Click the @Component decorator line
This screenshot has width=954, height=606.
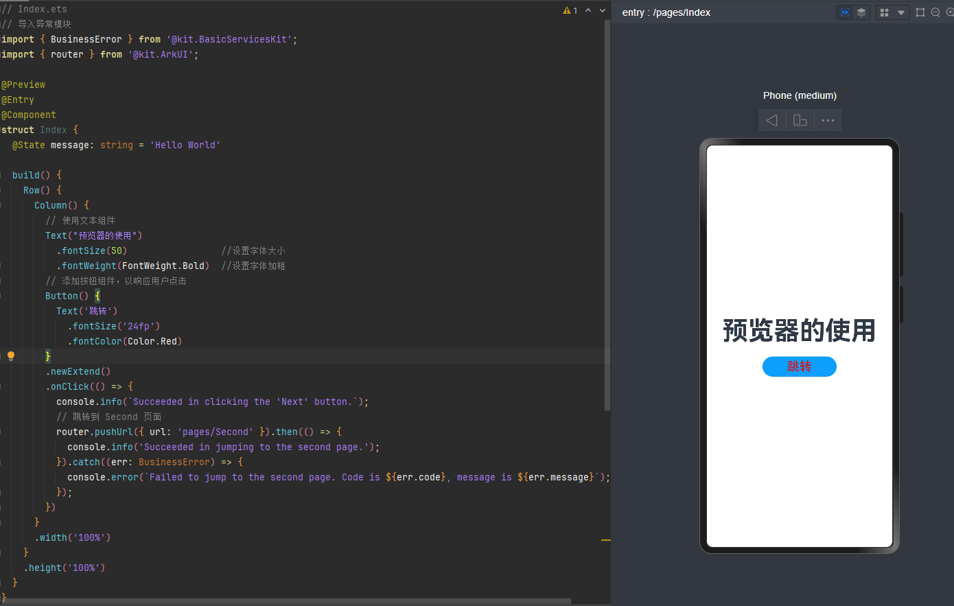pos(29,115)
